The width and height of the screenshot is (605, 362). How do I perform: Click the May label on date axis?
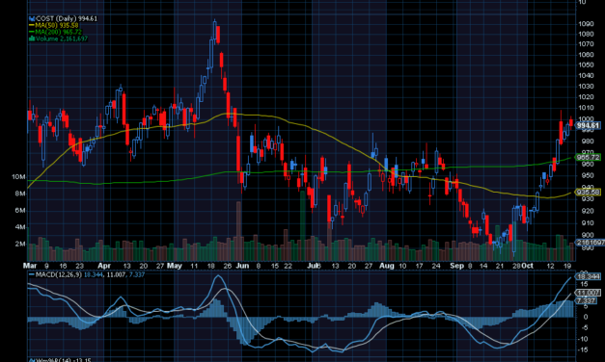(x=175, y=266)
